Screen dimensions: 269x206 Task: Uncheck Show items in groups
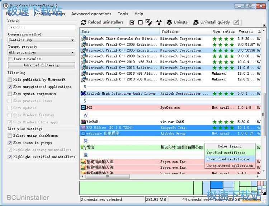point(10,142)
